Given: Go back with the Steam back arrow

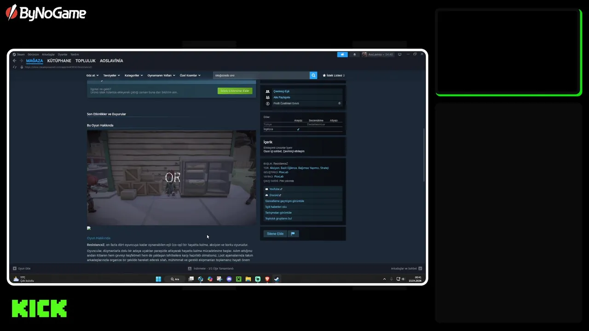Looking at the screenshot, I should [x=14, y=61].
